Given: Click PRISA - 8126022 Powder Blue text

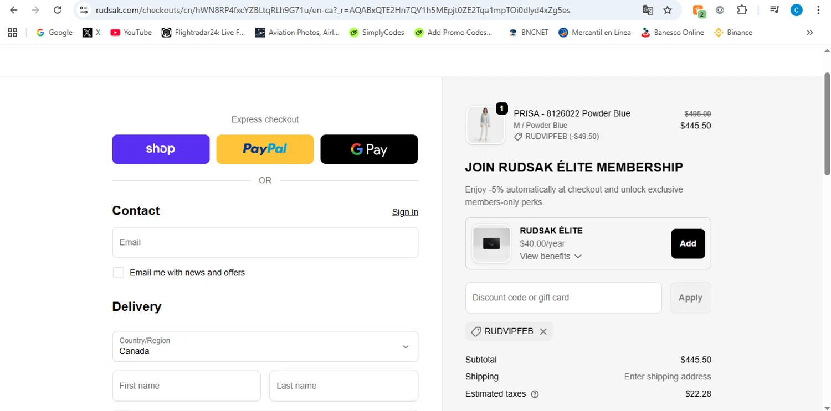Looking at the screenshot, I should (572, 113).
